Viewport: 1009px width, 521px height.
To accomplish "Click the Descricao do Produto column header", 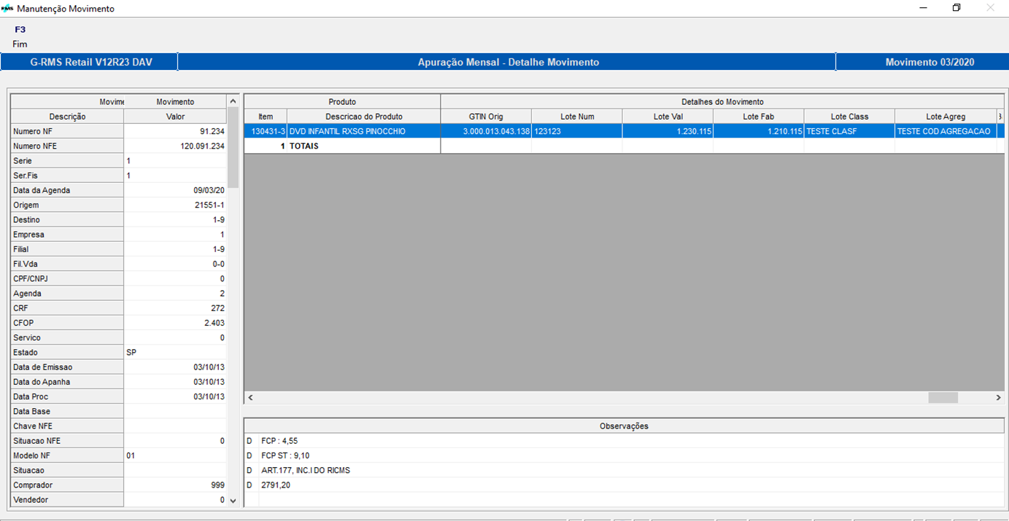I will tap(364, 117).
